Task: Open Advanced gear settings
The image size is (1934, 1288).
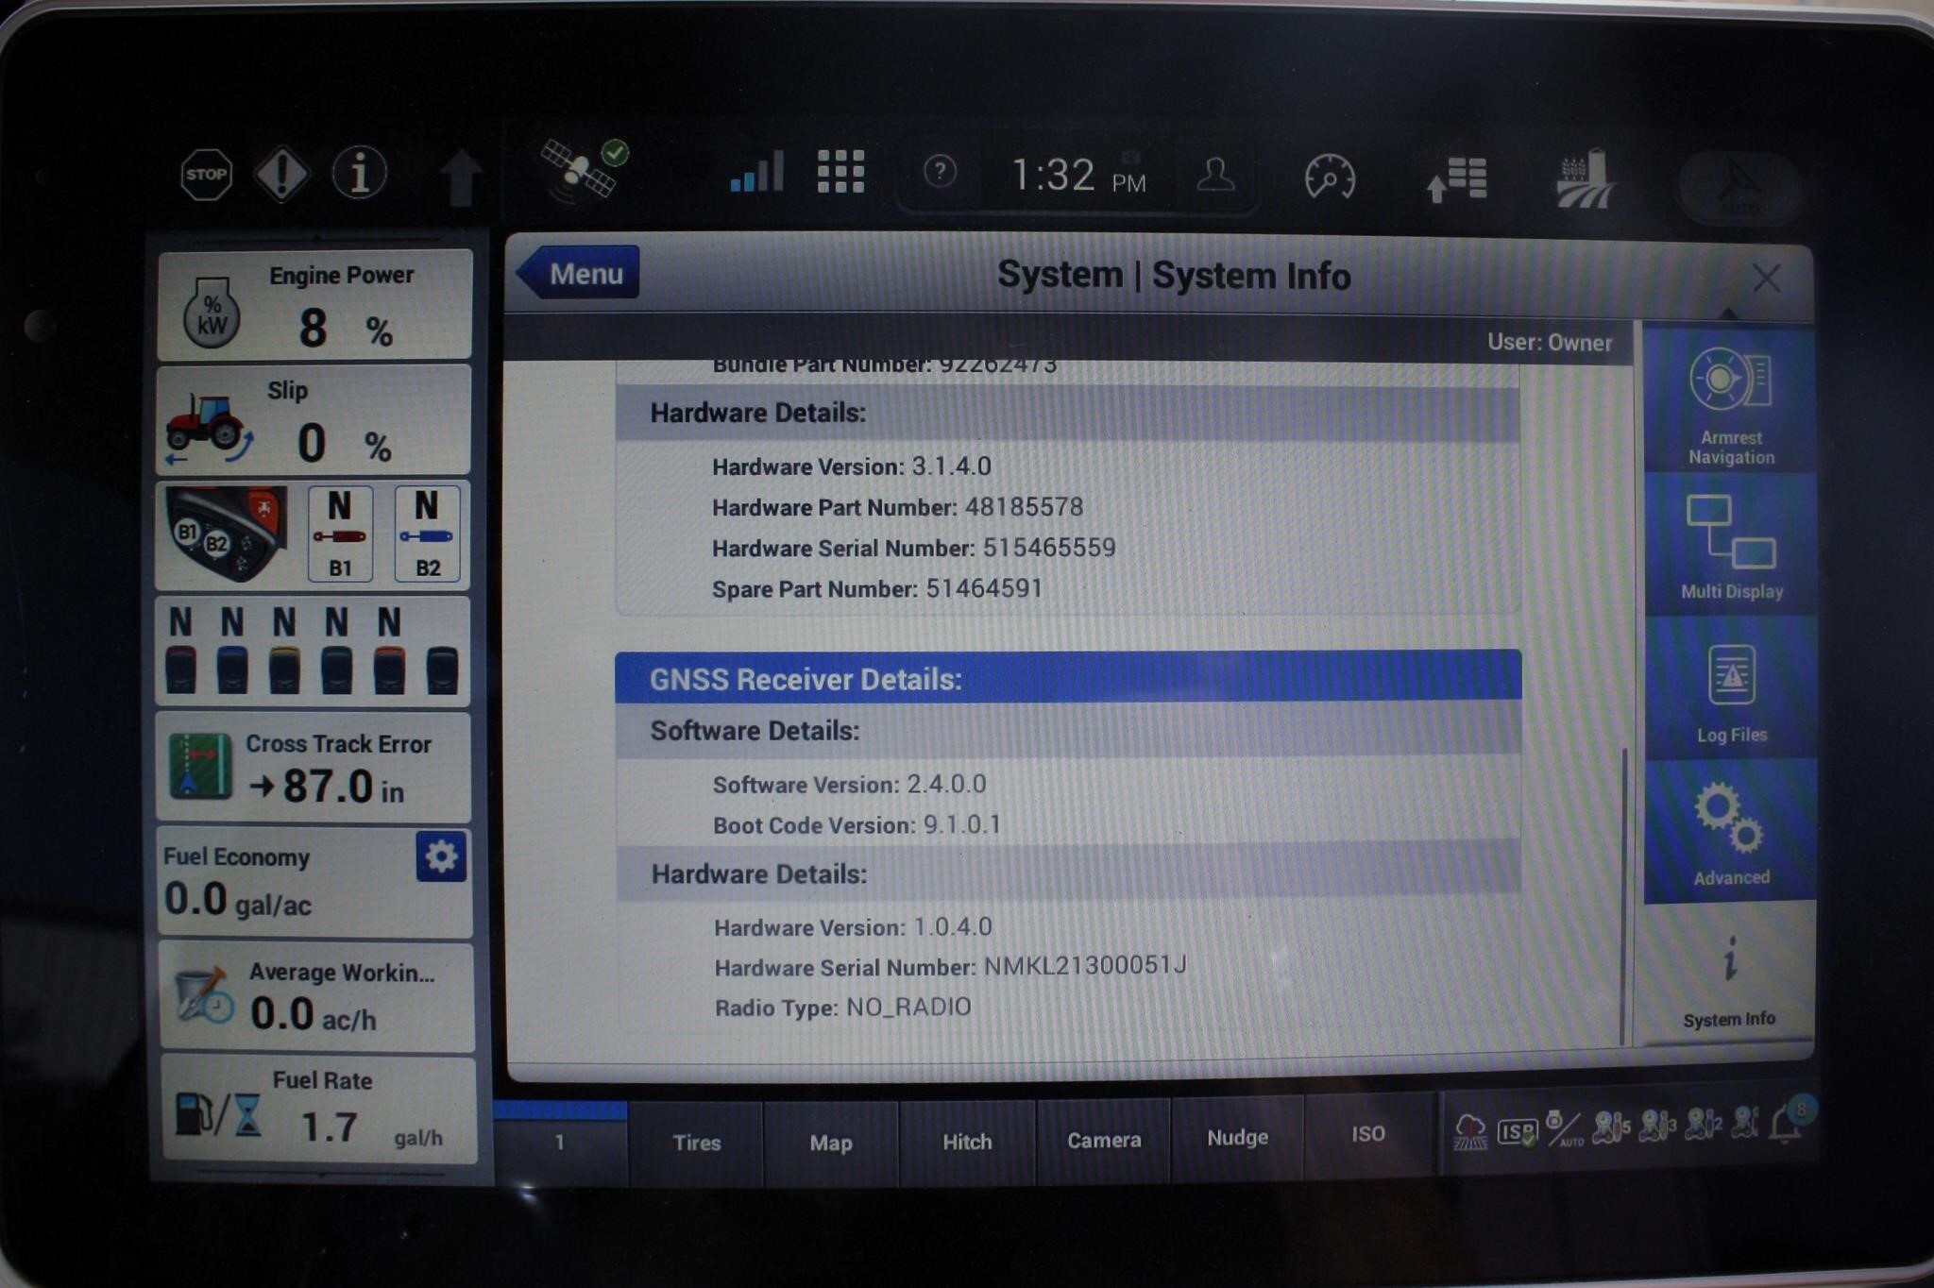Action: [1730, 834]
